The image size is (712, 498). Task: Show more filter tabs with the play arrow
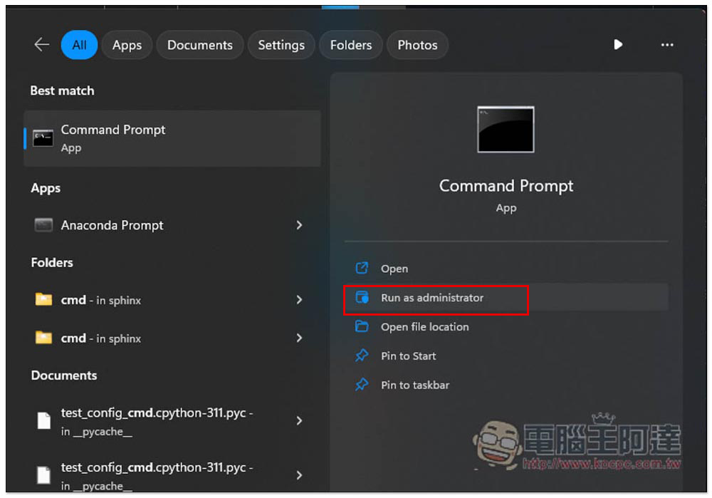(617, 45)
